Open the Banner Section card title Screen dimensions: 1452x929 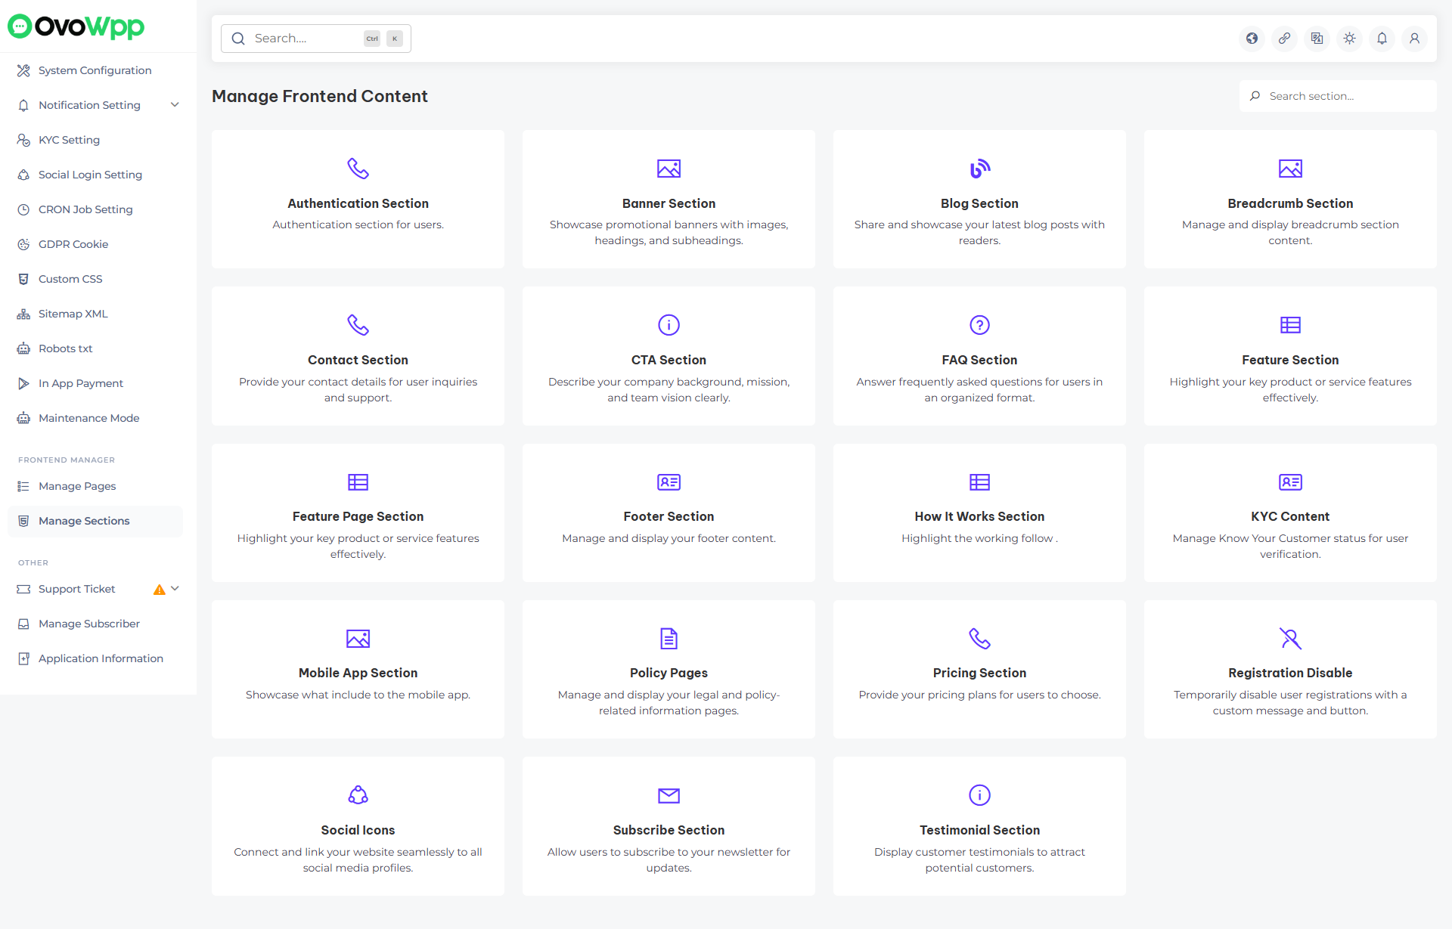coord(669,203)
